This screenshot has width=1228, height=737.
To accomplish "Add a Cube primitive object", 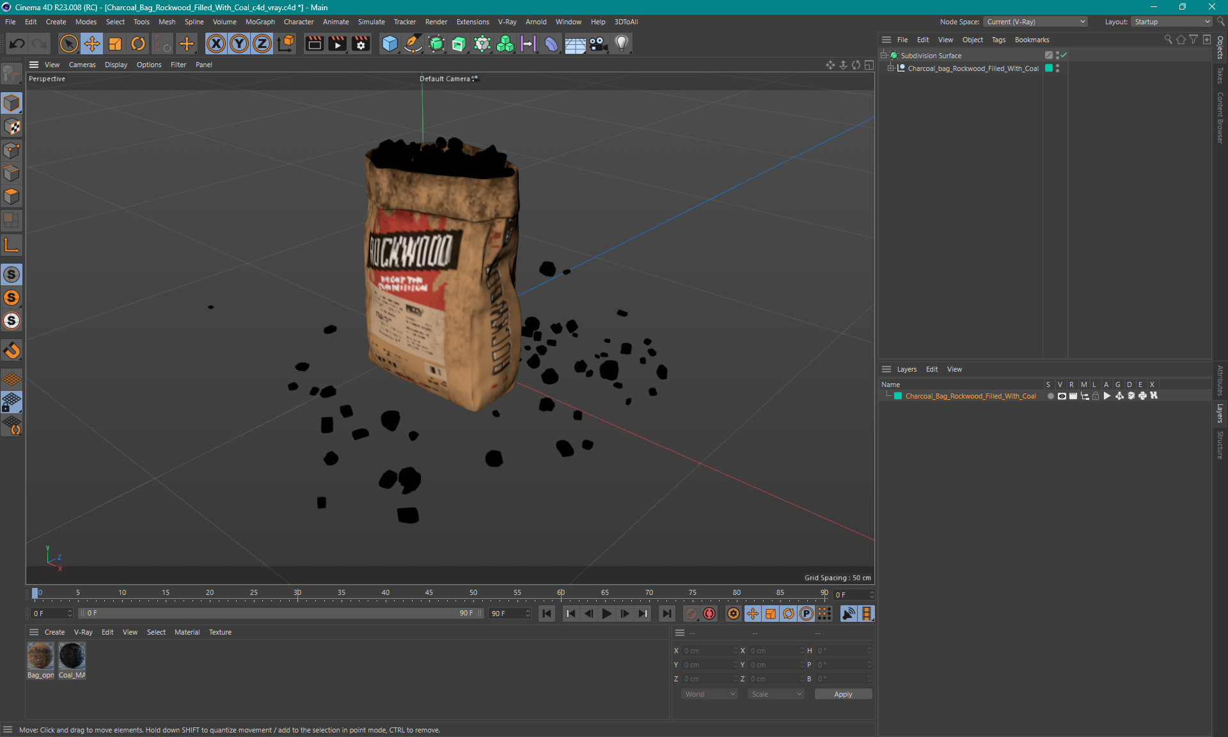I will (390, 44).
